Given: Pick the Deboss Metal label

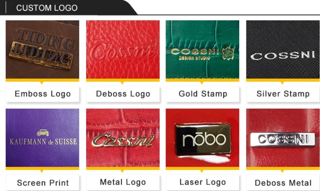Looking at the screenshot, I should 283,183.
